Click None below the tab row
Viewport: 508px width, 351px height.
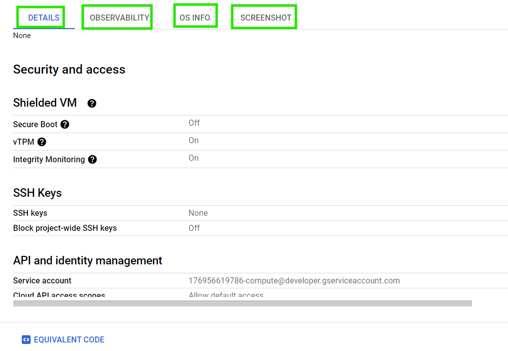(22, 36)
